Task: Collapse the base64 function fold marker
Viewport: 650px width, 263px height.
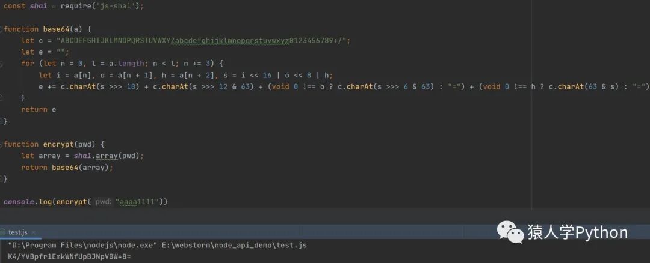Action: [x=2, y=29]
